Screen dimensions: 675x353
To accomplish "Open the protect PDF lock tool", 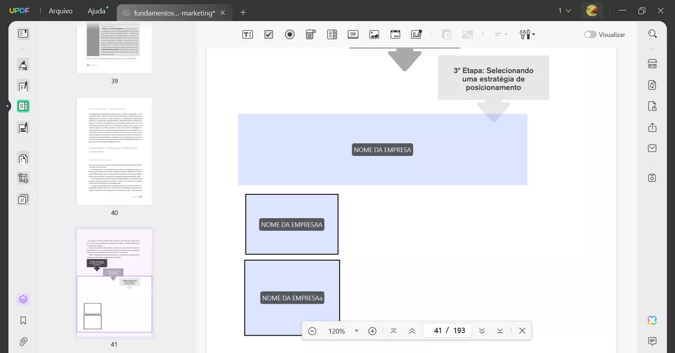I will (652, 106).
